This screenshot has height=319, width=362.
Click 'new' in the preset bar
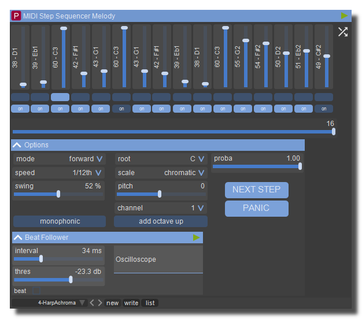[x=113, y=303]
